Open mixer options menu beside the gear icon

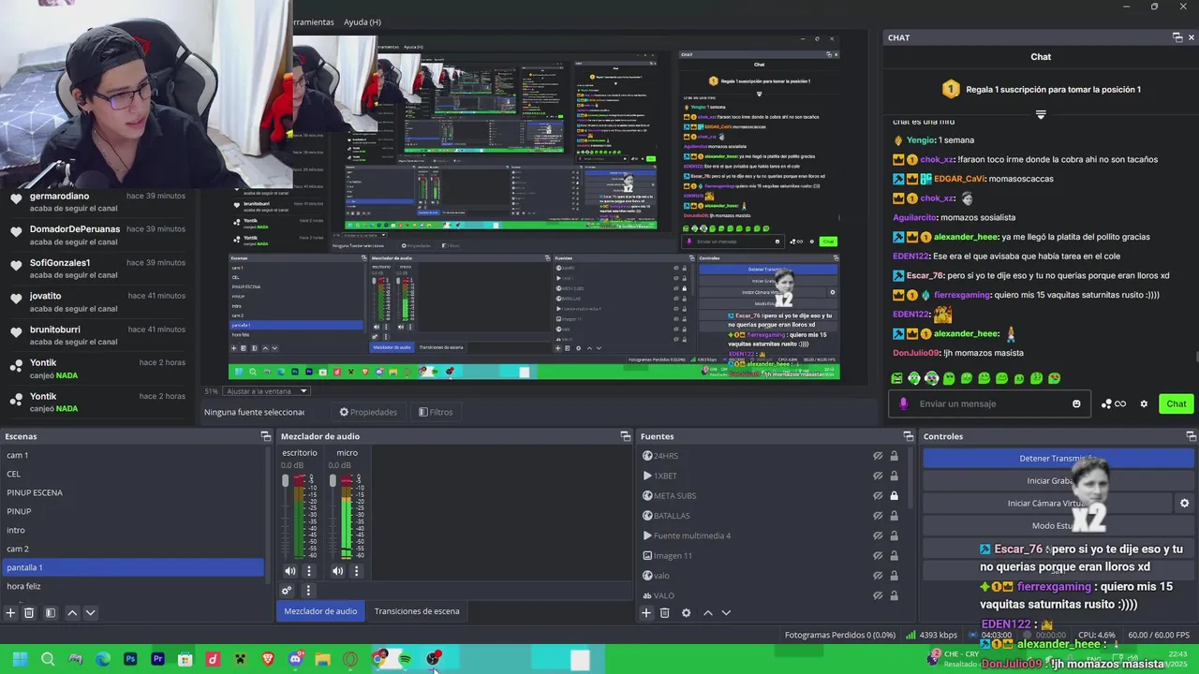point(307,591)
